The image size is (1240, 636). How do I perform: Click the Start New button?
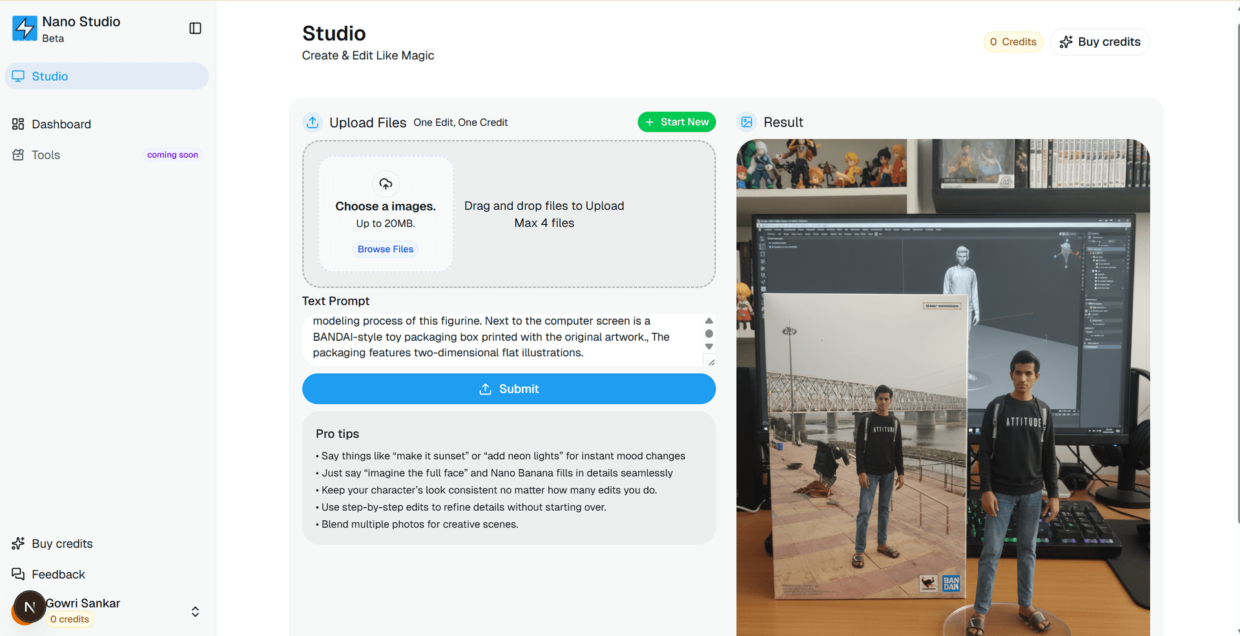[676, 122]
